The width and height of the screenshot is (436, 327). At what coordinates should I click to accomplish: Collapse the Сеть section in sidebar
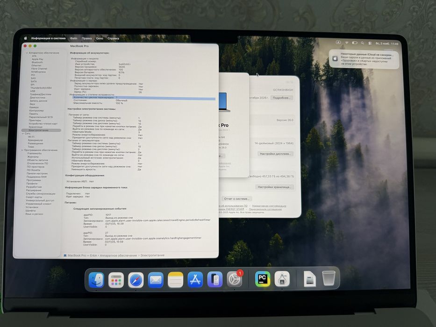pyautogui.click(x=23, y=134)
